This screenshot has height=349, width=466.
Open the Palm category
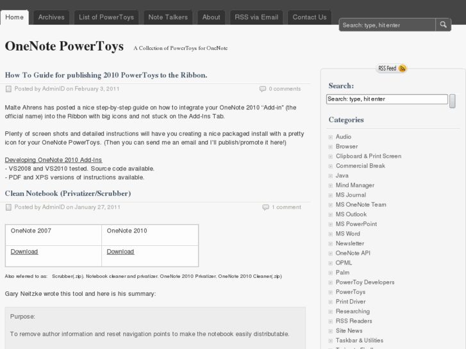click(x=342, y=272)
